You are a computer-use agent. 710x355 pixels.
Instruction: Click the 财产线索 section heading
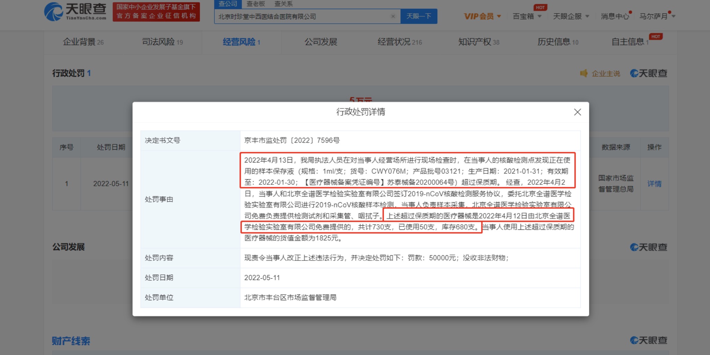(71, 341)
